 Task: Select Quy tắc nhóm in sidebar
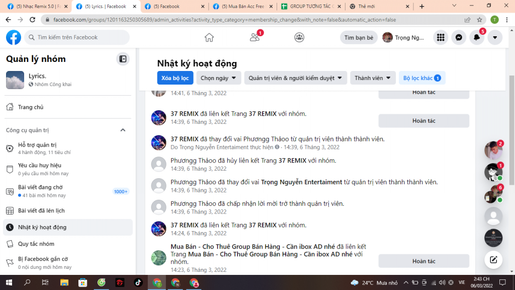36,244
